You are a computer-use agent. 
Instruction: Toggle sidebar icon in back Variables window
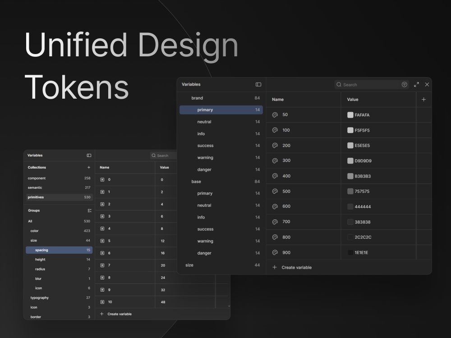pyautogui.click(x=89, y=155)
